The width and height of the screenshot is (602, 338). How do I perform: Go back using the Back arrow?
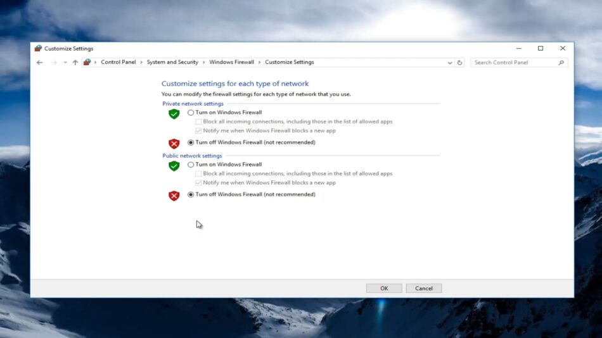click(39, 63)
